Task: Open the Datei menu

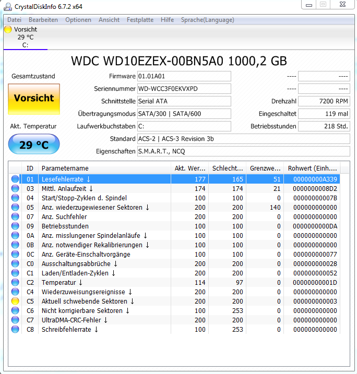Action: pos(14,20)
